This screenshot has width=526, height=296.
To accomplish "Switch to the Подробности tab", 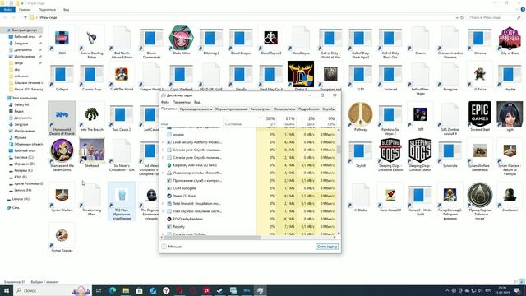I will 309,109.
